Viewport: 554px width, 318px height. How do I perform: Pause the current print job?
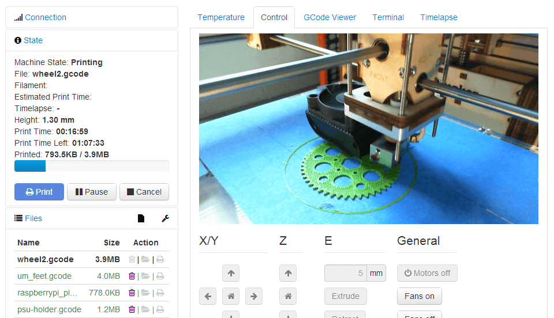(x=91, y=192)
